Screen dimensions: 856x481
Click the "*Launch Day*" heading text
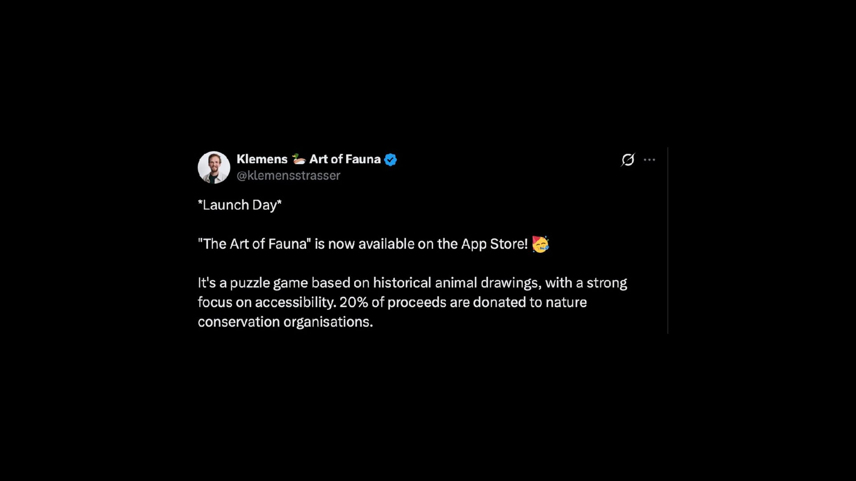(239, 205)
